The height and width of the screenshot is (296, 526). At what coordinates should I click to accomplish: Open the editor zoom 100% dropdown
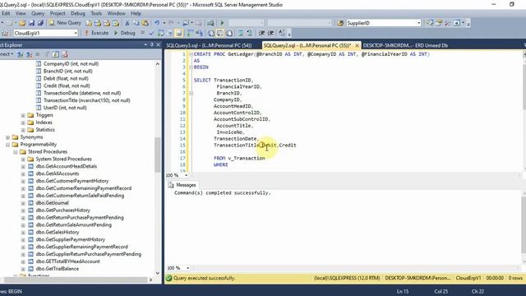pos(187,175)
